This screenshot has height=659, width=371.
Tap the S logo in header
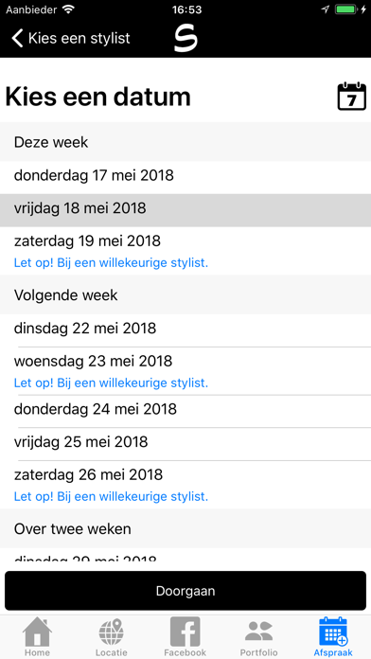tap(185, 39)
